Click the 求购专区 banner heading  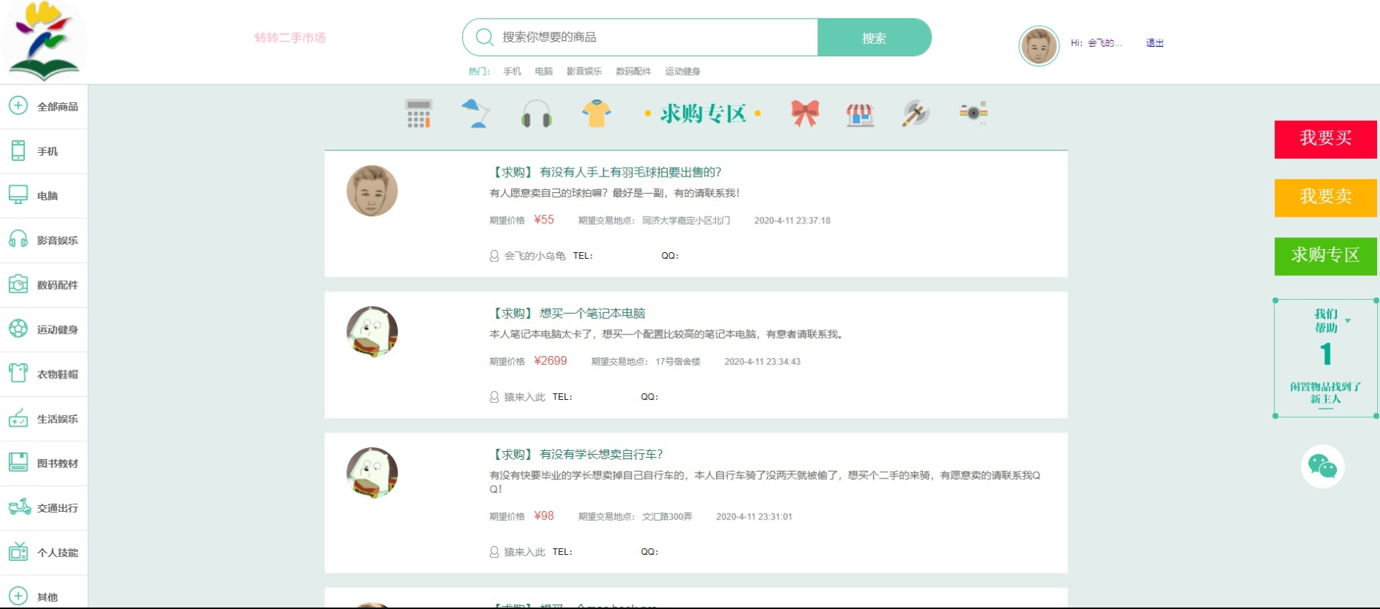(703, 113)
